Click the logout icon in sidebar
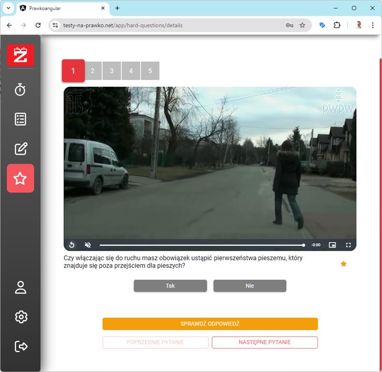Screen dimensions: 382x372 pyautogui.click(x=21, y=346)
